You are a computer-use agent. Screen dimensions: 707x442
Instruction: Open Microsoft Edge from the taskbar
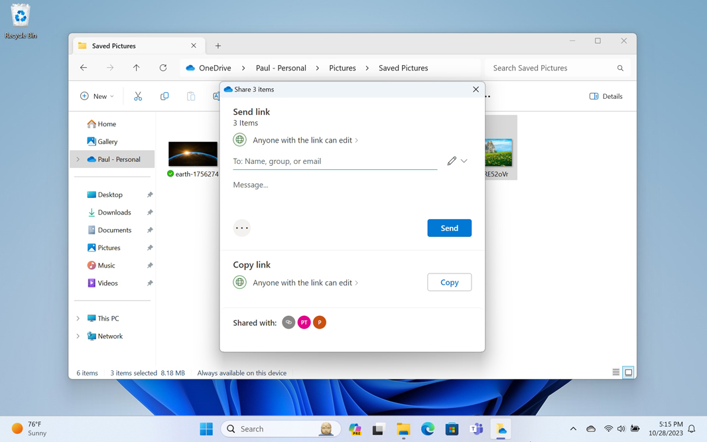[428, 429]
